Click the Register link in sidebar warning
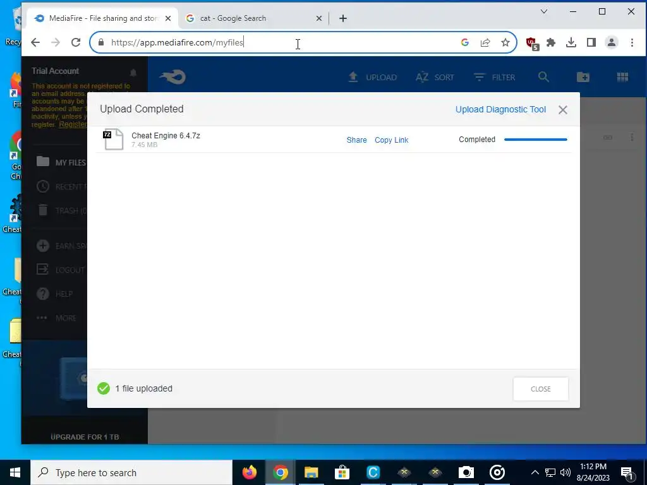Screen dimensions: 647x485 pos(73,124)
